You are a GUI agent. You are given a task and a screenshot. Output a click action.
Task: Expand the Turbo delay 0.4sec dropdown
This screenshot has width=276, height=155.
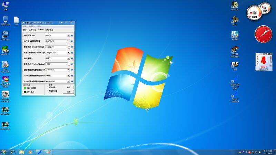tap(68, 75)
